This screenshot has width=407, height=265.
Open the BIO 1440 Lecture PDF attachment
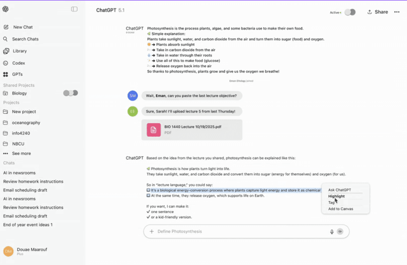192,130
